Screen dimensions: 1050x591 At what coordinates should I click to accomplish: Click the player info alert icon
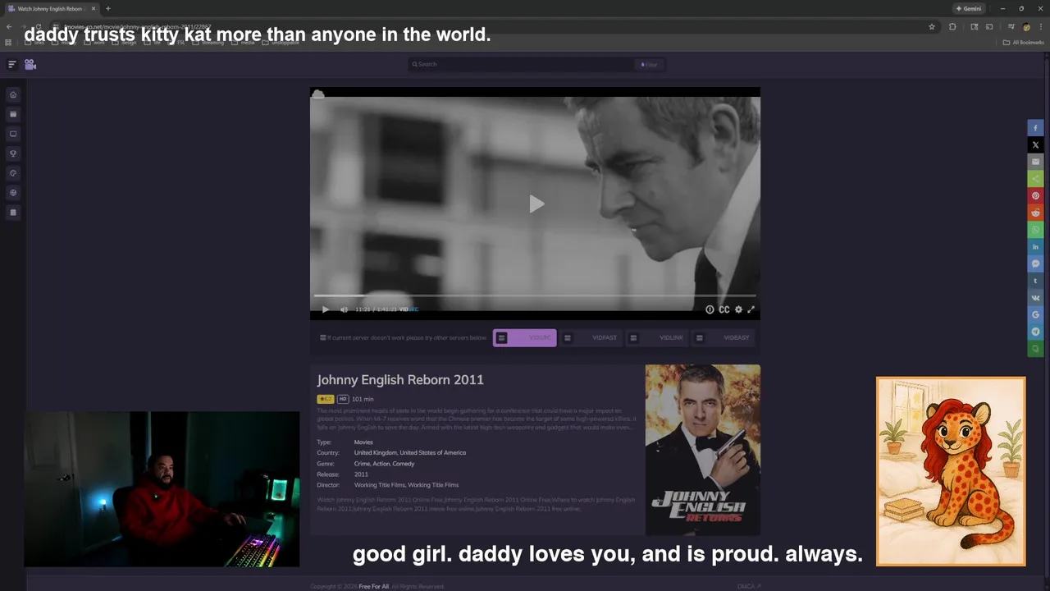(710, 309)
